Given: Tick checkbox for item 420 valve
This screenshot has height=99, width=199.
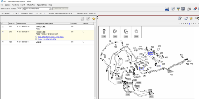Looking at the screenshot, I should (3, 42).
